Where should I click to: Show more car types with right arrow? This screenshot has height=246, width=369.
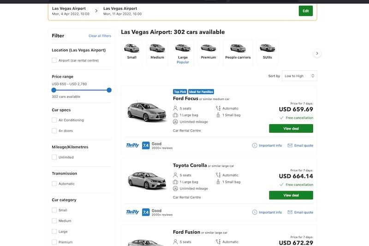coord(317,53)
